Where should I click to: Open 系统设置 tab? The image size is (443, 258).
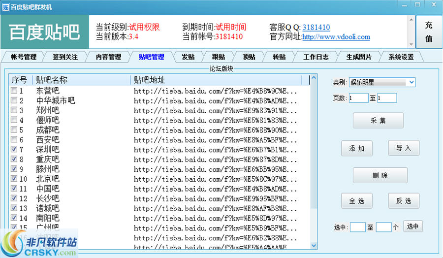401,57
